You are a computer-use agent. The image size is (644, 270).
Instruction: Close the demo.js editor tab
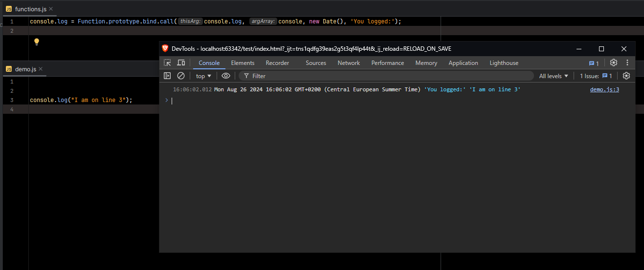(x=41, y=69)
